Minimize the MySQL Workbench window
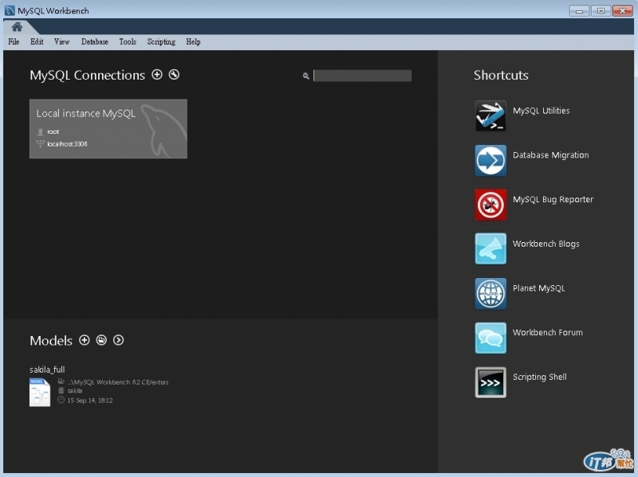 point(579,10)
